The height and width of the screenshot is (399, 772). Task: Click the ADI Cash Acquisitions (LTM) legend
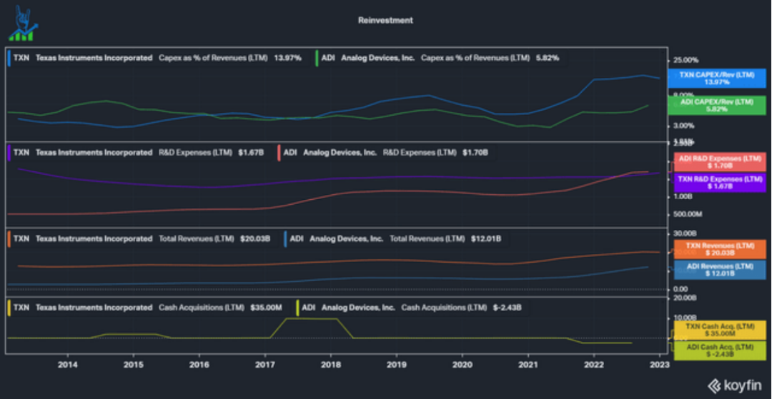tap(410, 308)
